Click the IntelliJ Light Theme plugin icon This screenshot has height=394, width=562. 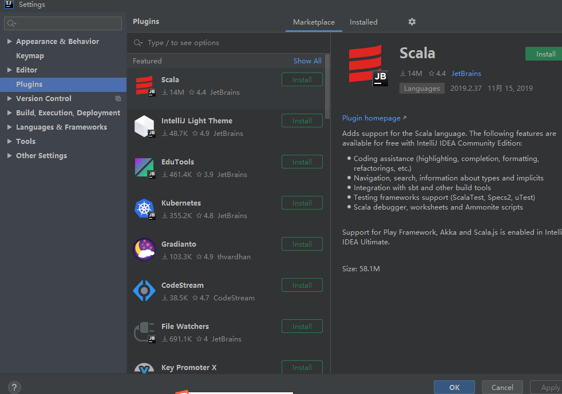point(144,126)
